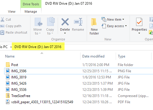Click the Compressed (zipp... type cell
The image size is (153, 110).
133,96
